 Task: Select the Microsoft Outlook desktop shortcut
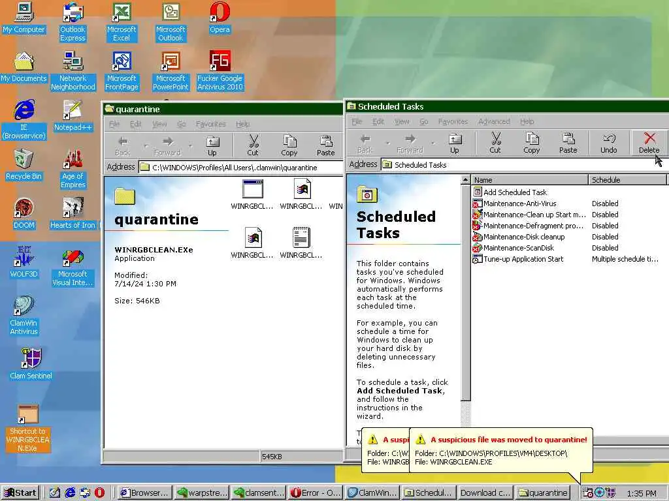[171, 22]
